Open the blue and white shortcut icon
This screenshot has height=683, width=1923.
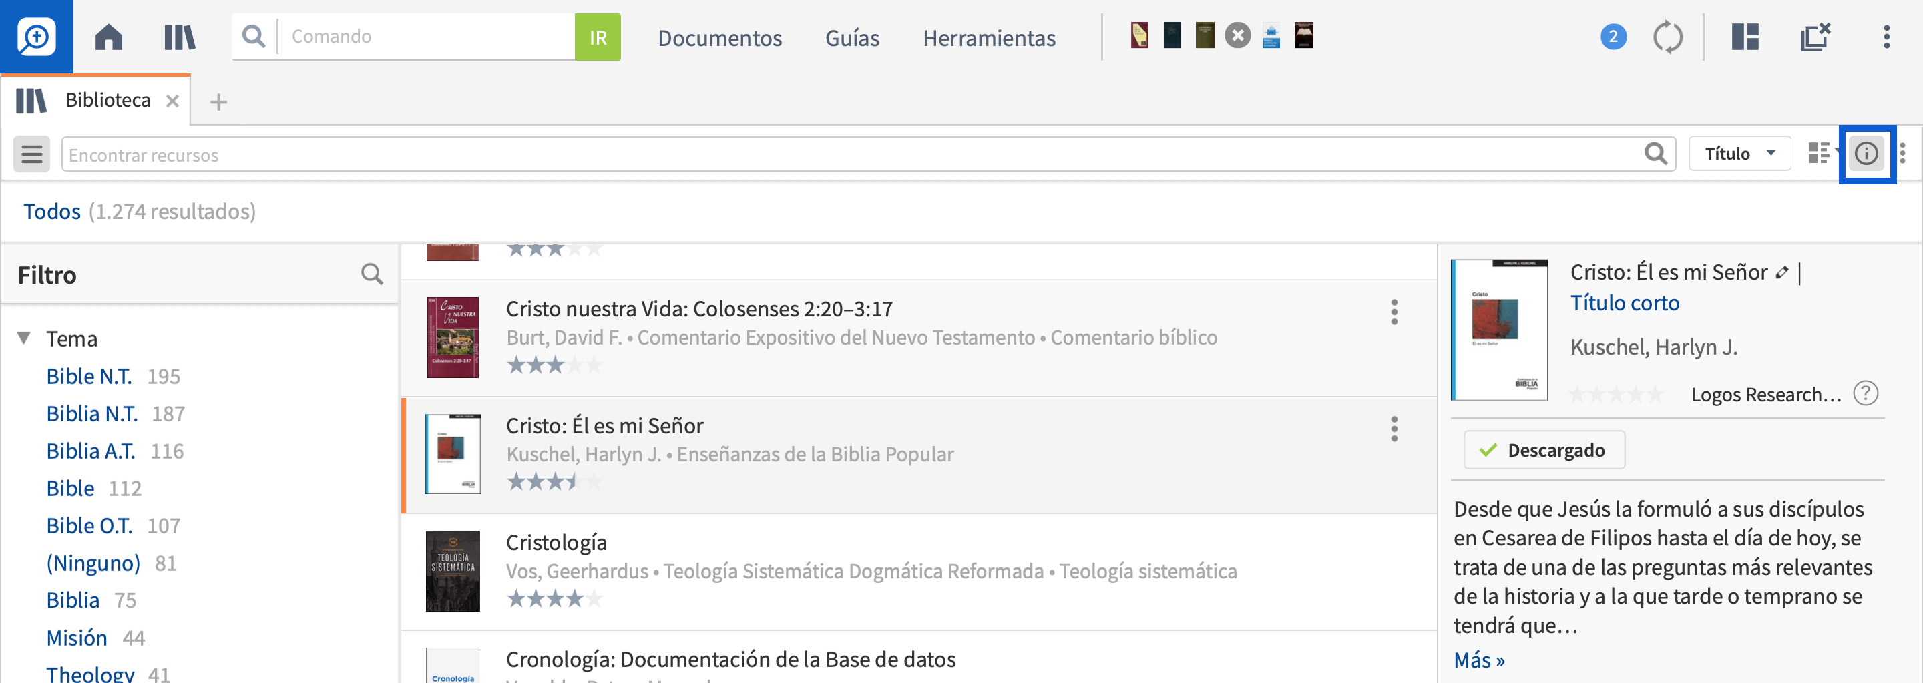[1271, 35]
